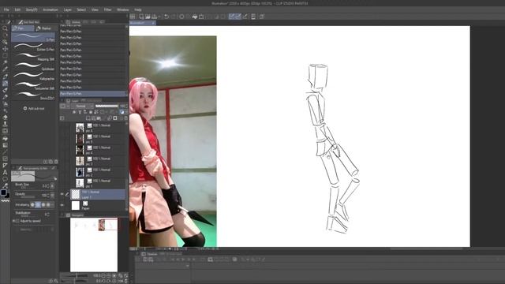Select the active Pen tool in toolbar
The width and height of the screenshot is (505, 284).
(x=5, y=84)
